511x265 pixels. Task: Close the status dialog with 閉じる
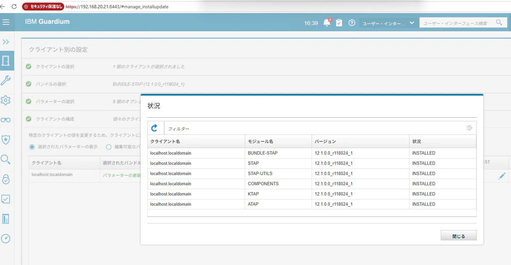click(x=459, y=236)
